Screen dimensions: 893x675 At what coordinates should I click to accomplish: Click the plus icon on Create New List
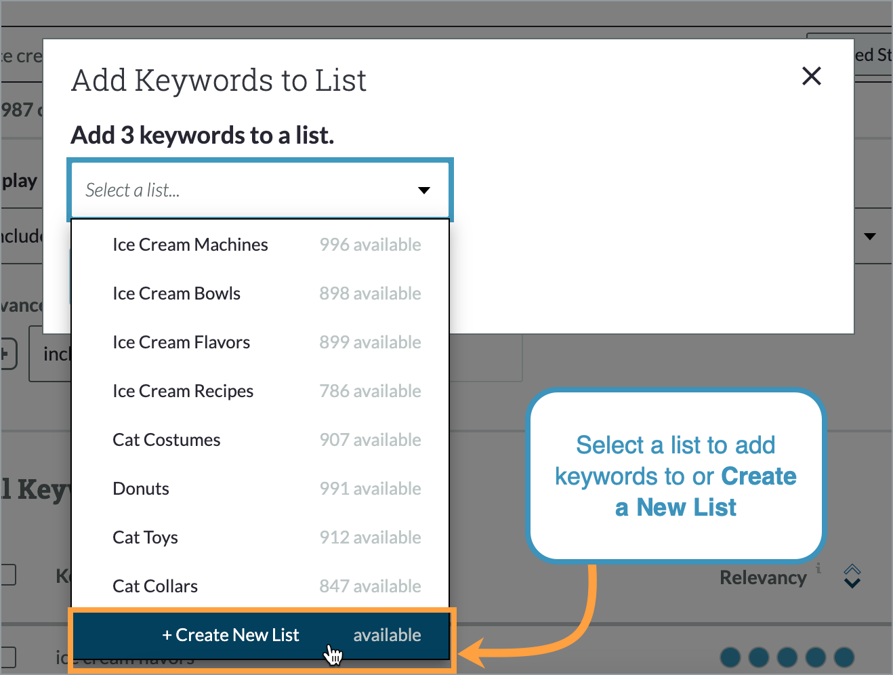(166, 635)
